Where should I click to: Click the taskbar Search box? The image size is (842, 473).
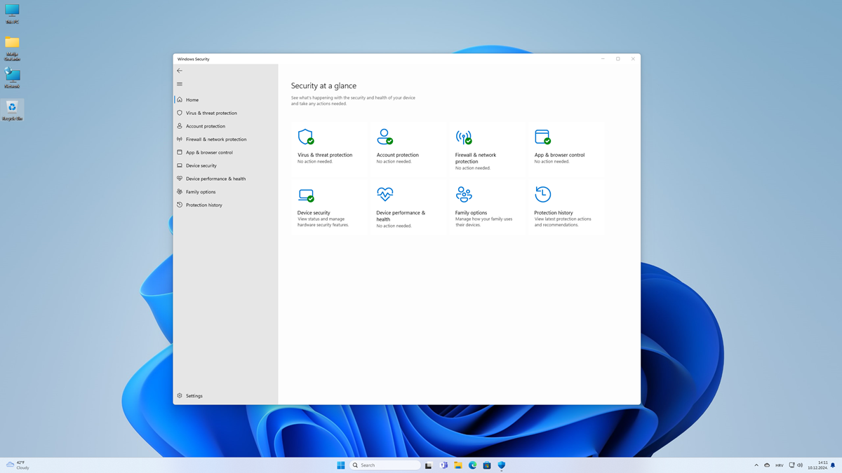coord(385,465)
